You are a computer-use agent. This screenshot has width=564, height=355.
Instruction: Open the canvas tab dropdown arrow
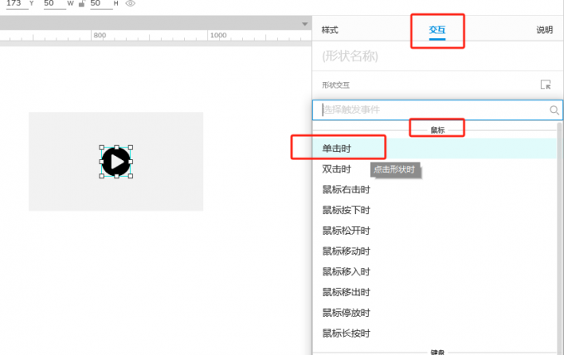pos(304,24)
